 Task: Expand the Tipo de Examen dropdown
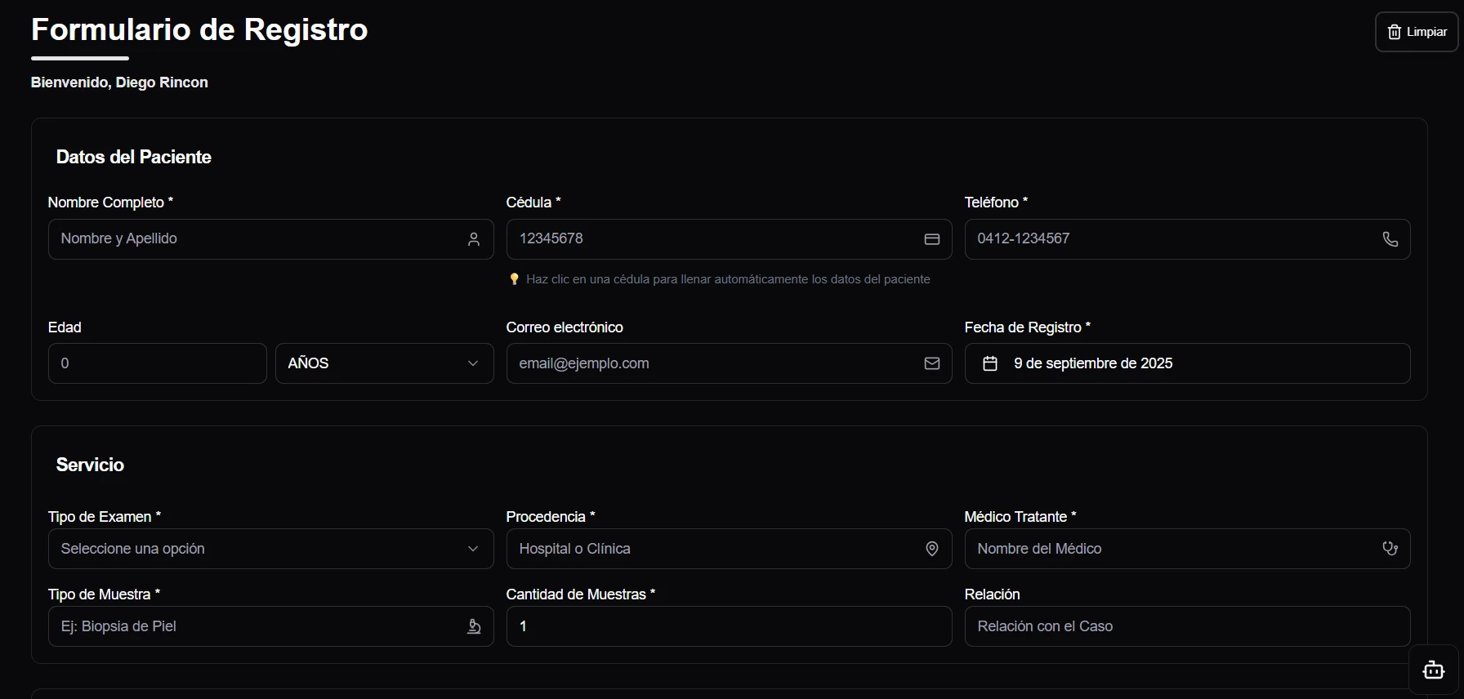pos(270,549)
